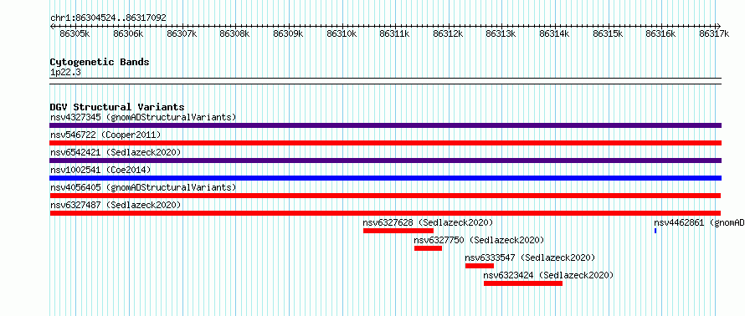Click the 86312k ruler position
This screenshot has width=745, height=316.
click(x=448, y=33)
